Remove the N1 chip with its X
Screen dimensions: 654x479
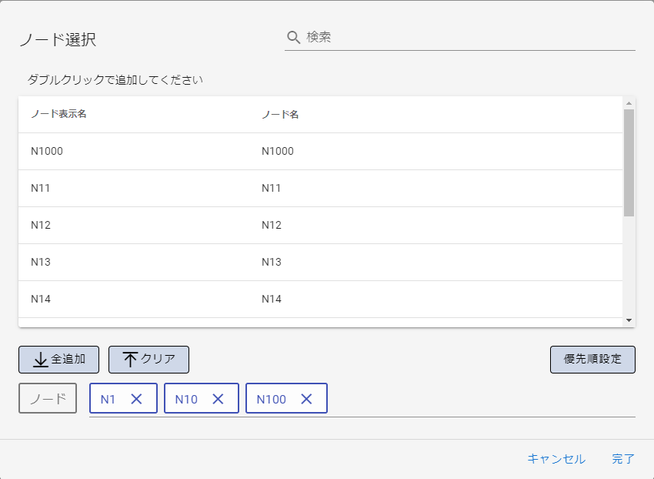tap(137, 399)
